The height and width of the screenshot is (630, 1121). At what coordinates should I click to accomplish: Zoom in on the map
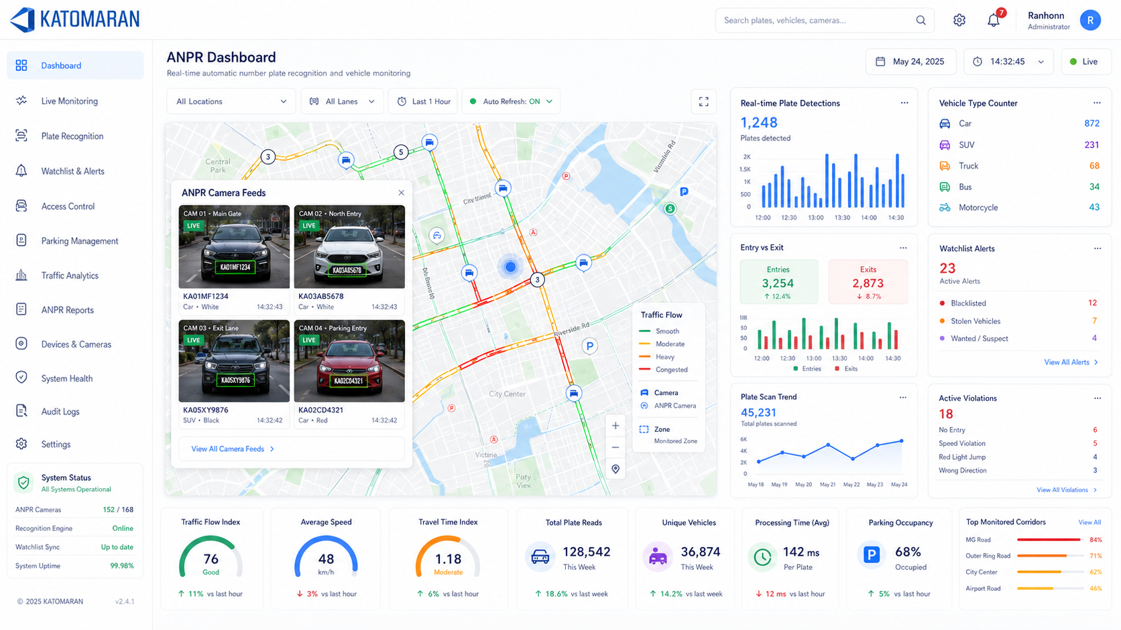click(x=615, y=426)
